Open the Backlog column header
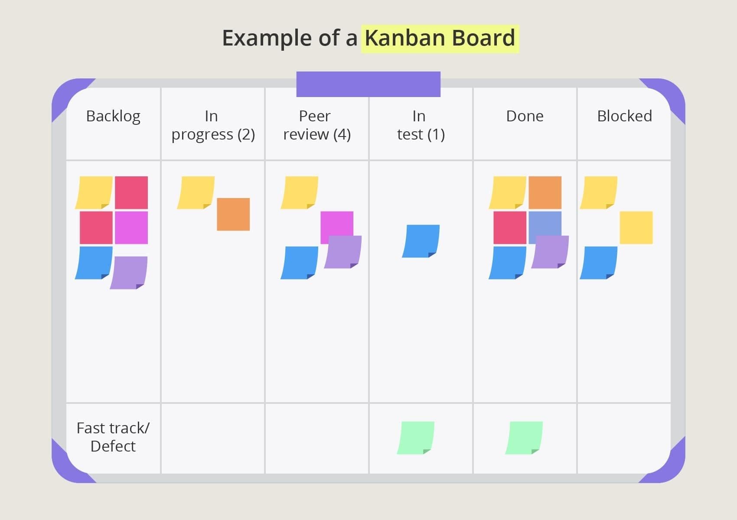737x520 pixels. 113,116
